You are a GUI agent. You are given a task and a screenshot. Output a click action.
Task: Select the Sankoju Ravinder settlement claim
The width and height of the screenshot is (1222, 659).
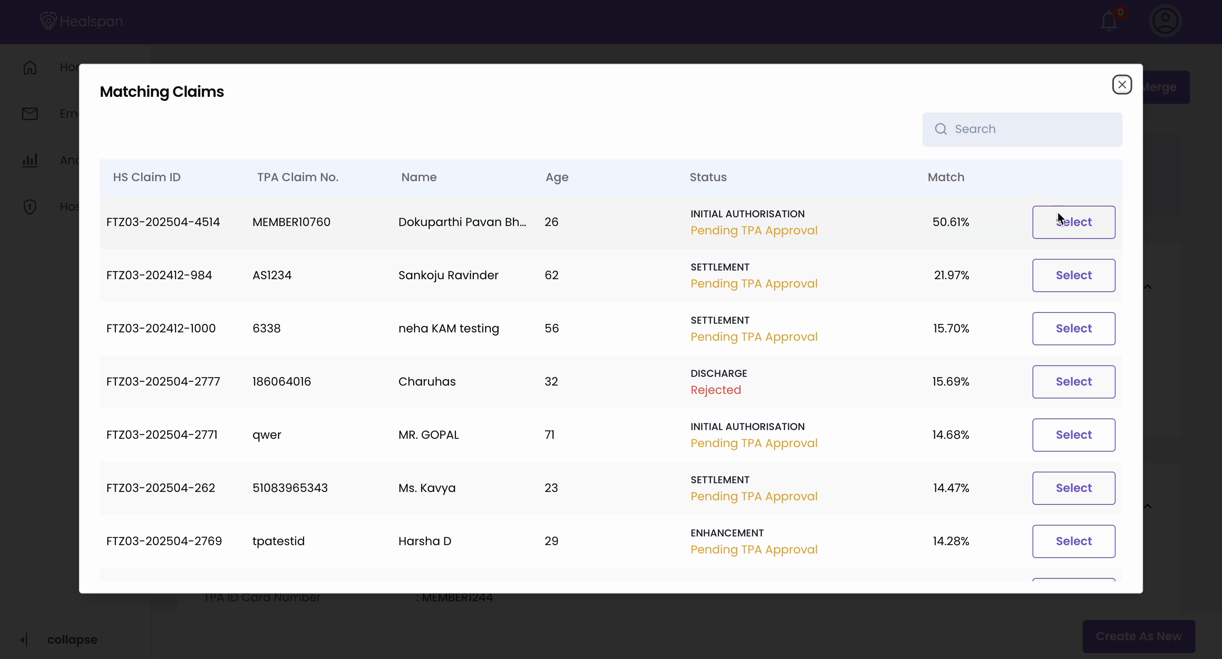coord(1074,275)
